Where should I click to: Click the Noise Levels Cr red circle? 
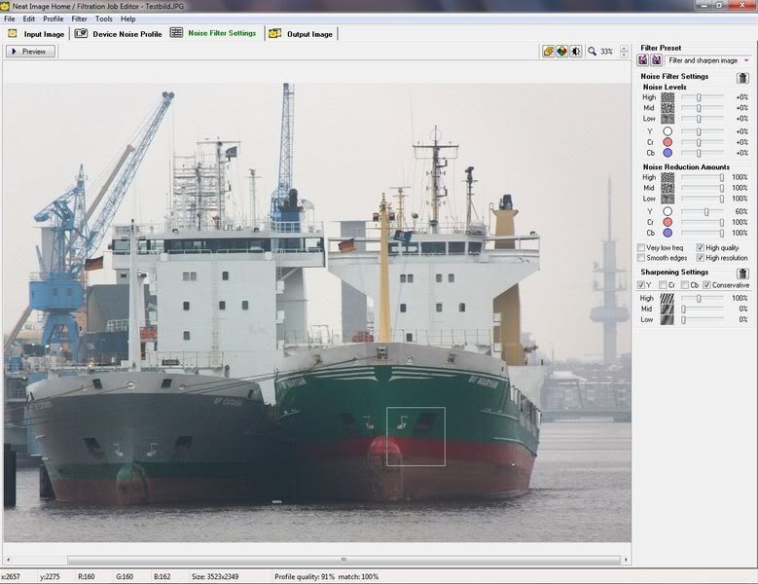coord(668,142)
